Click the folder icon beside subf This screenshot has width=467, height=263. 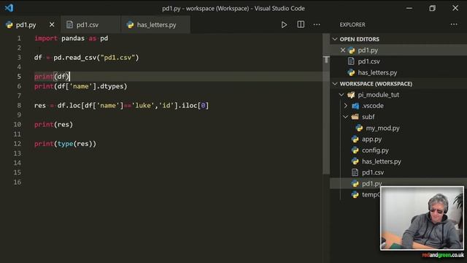click(x=355, y=117)
